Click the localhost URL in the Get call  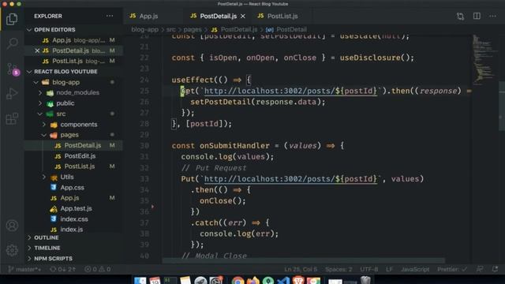290,91
